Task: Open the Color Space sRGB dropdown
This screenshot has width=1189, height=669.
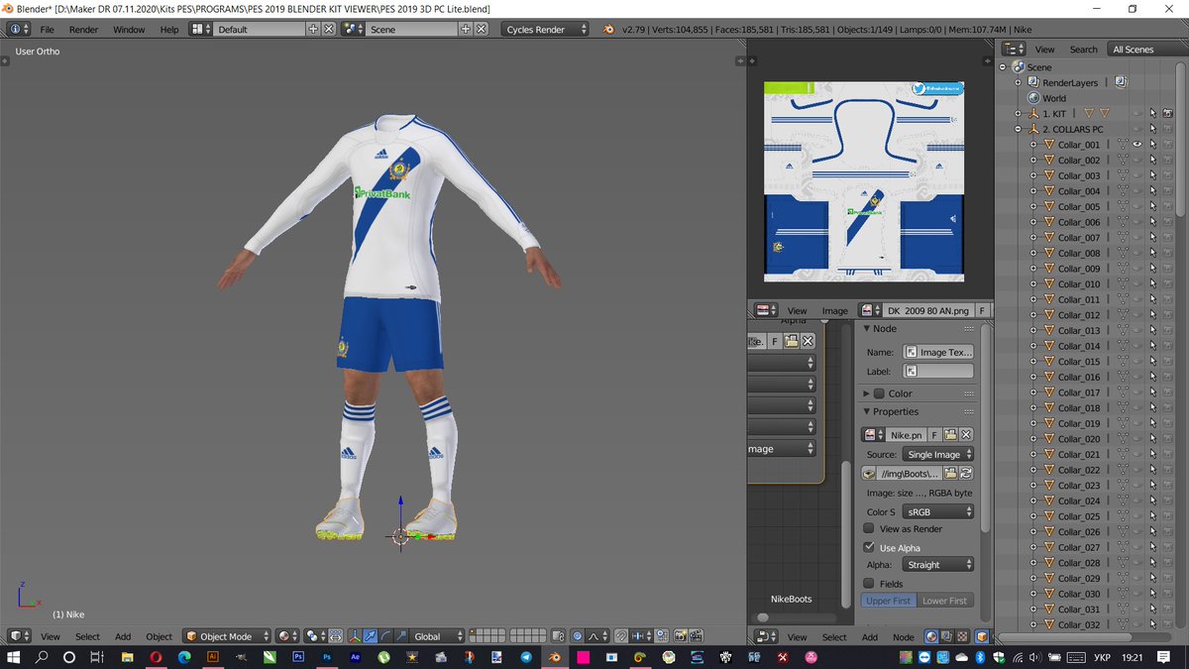Action: tap(937, 511)
